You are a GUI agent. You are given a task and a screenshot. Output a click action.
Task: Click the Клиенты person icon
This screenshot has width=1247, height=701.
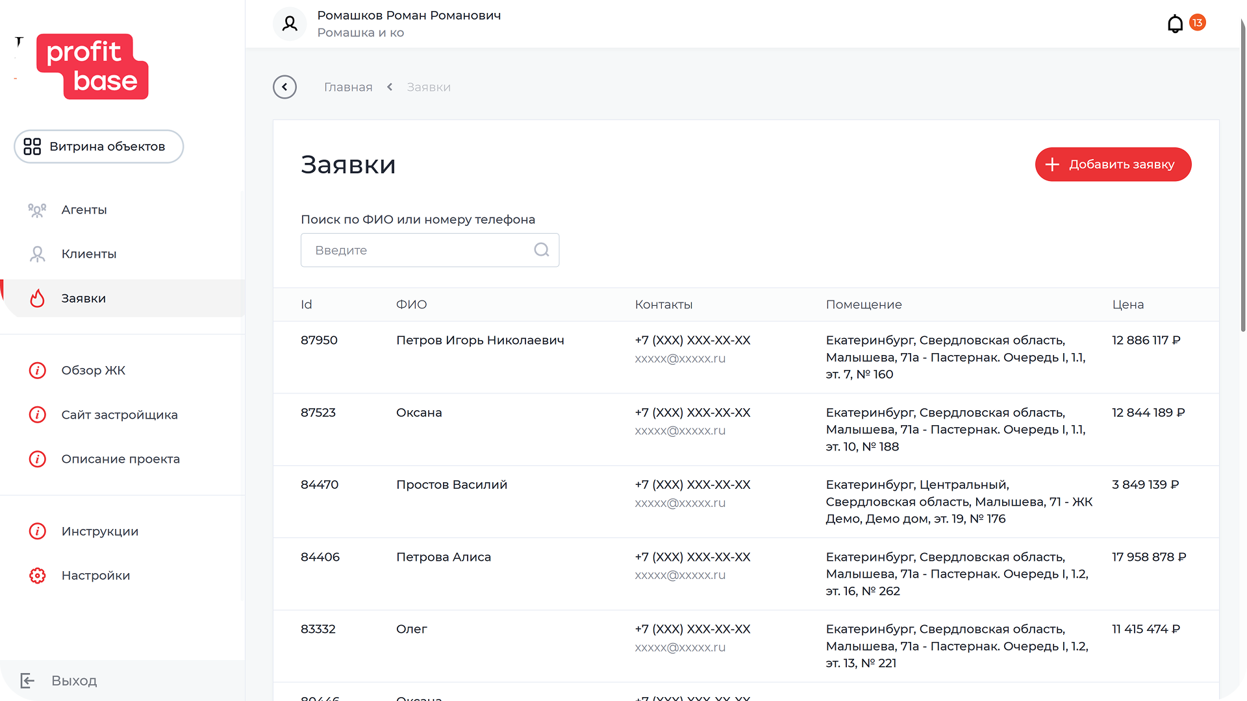click(x=38, y=254)
